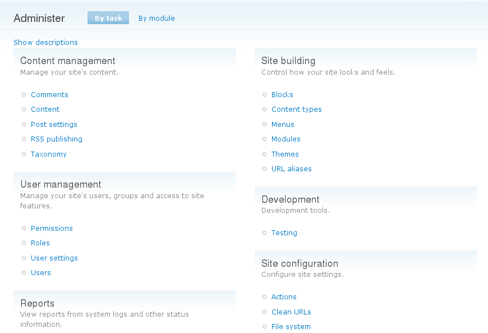Switch to the By module tab
Screen dimensions: 488x333
pos(156,18)
